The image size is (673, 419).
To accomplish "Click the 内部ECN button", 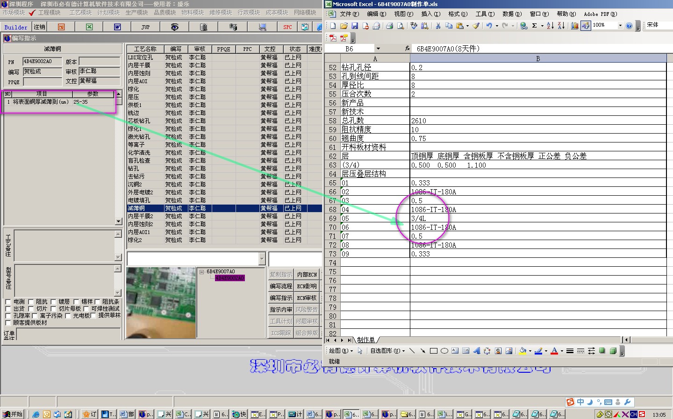I will click(x=307, y=275).
